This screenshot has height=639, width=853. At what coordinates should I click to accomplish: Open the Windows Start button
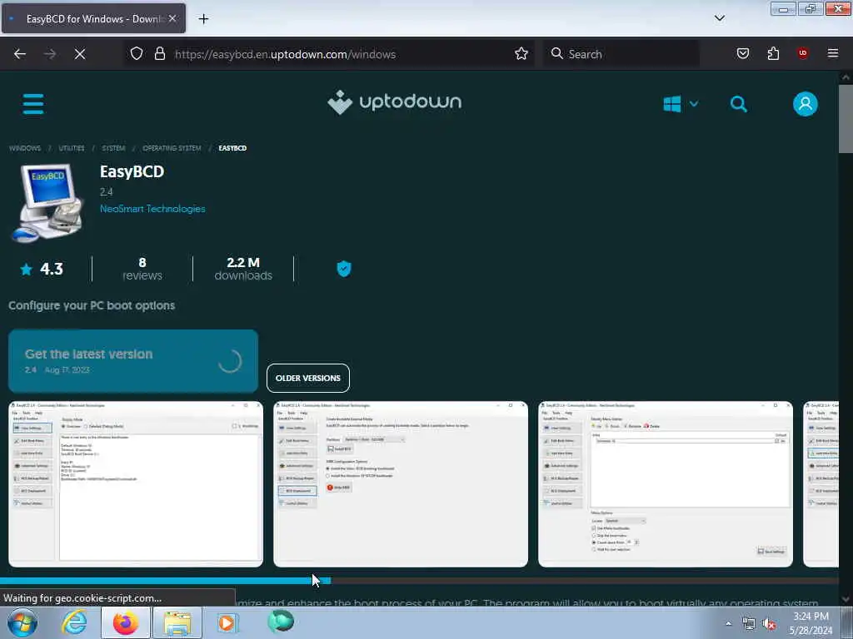(x=22, y=622)
